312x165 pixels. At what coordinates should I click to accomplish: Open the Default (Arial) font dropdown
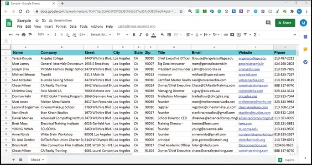101,35
